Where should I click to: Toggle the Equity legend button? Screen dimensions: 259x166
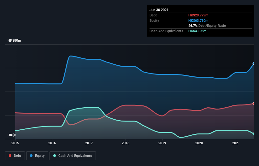(37, 156)
